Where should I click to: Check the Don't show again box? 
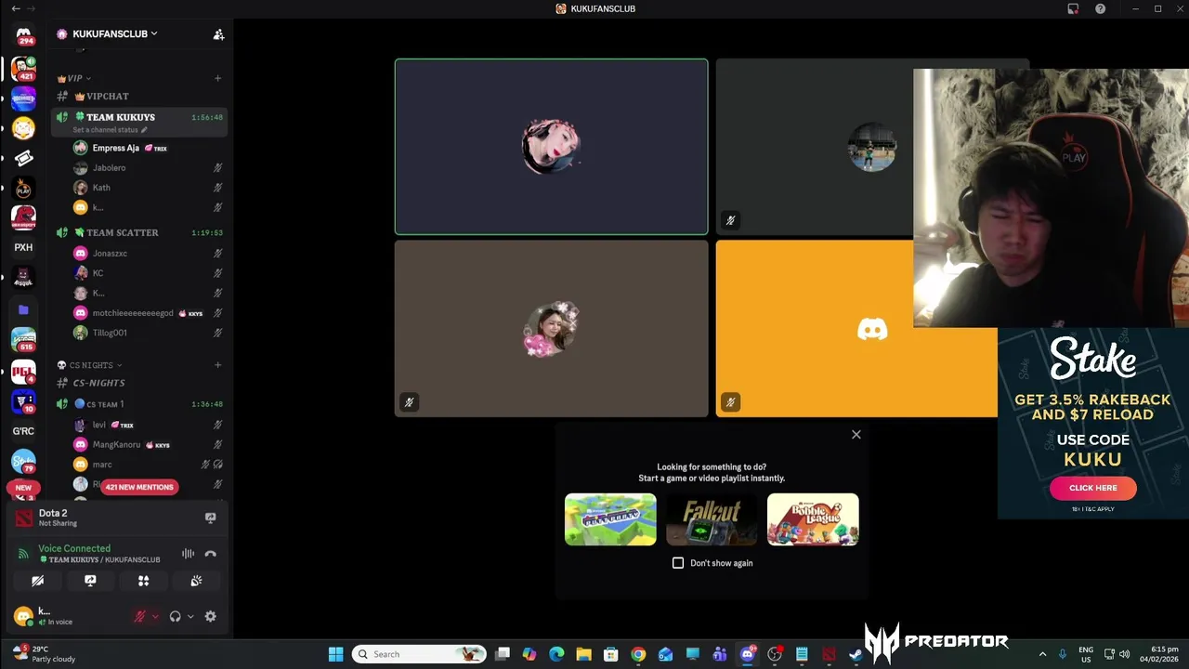pos(678,563)
